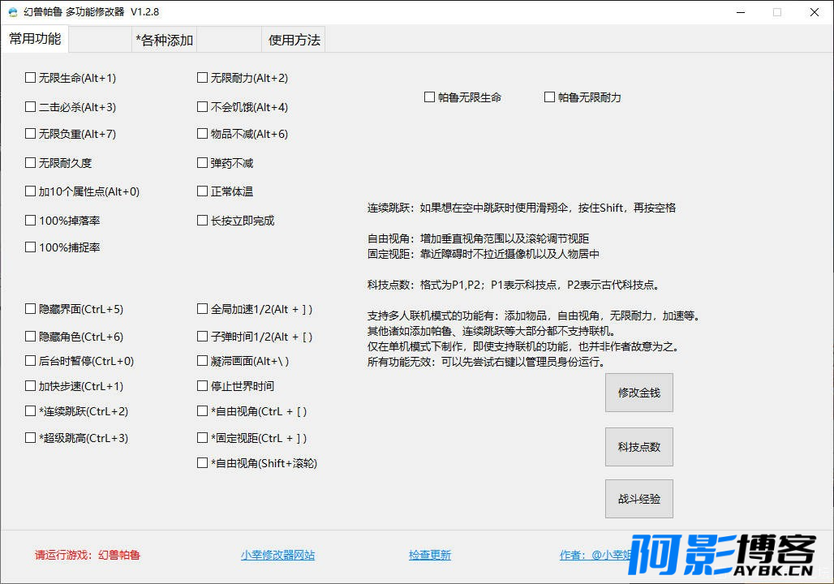Toggle the 无限耐力(Alt+2) checkbox
This screenshot has height=584, width=834.
tap(203, 78)
